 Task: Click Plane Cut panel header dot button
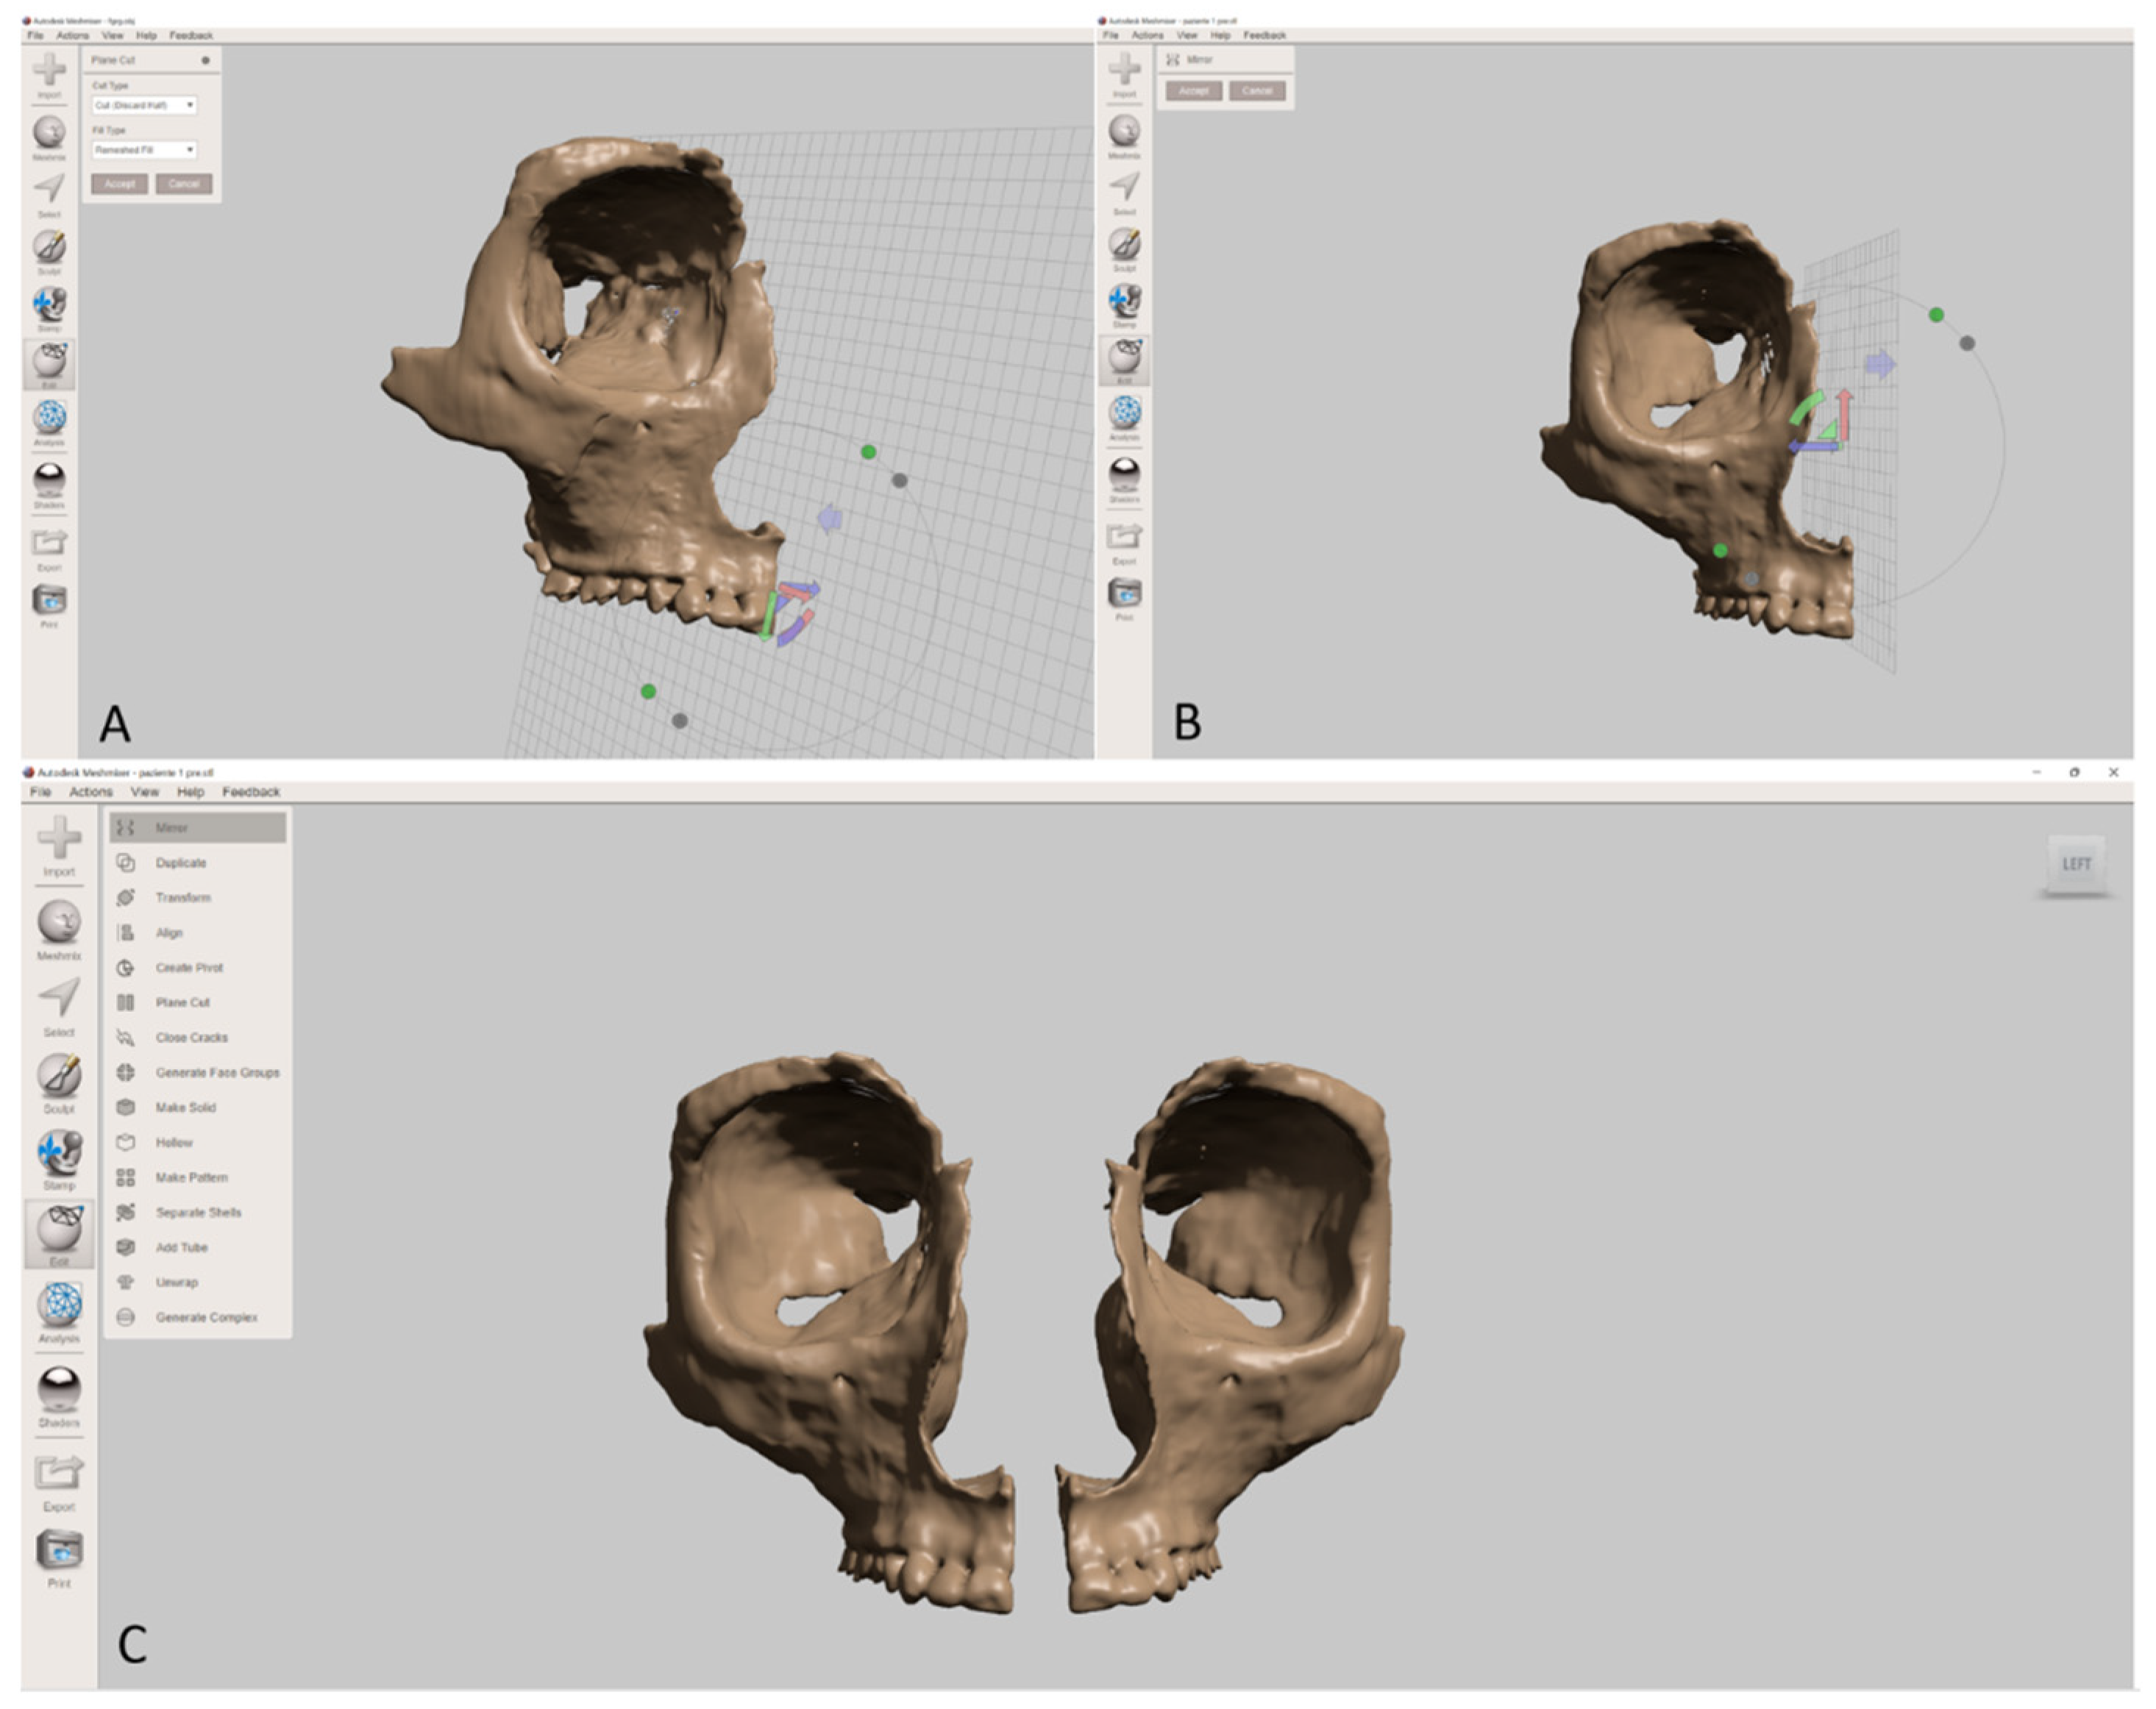coord(206,60)
